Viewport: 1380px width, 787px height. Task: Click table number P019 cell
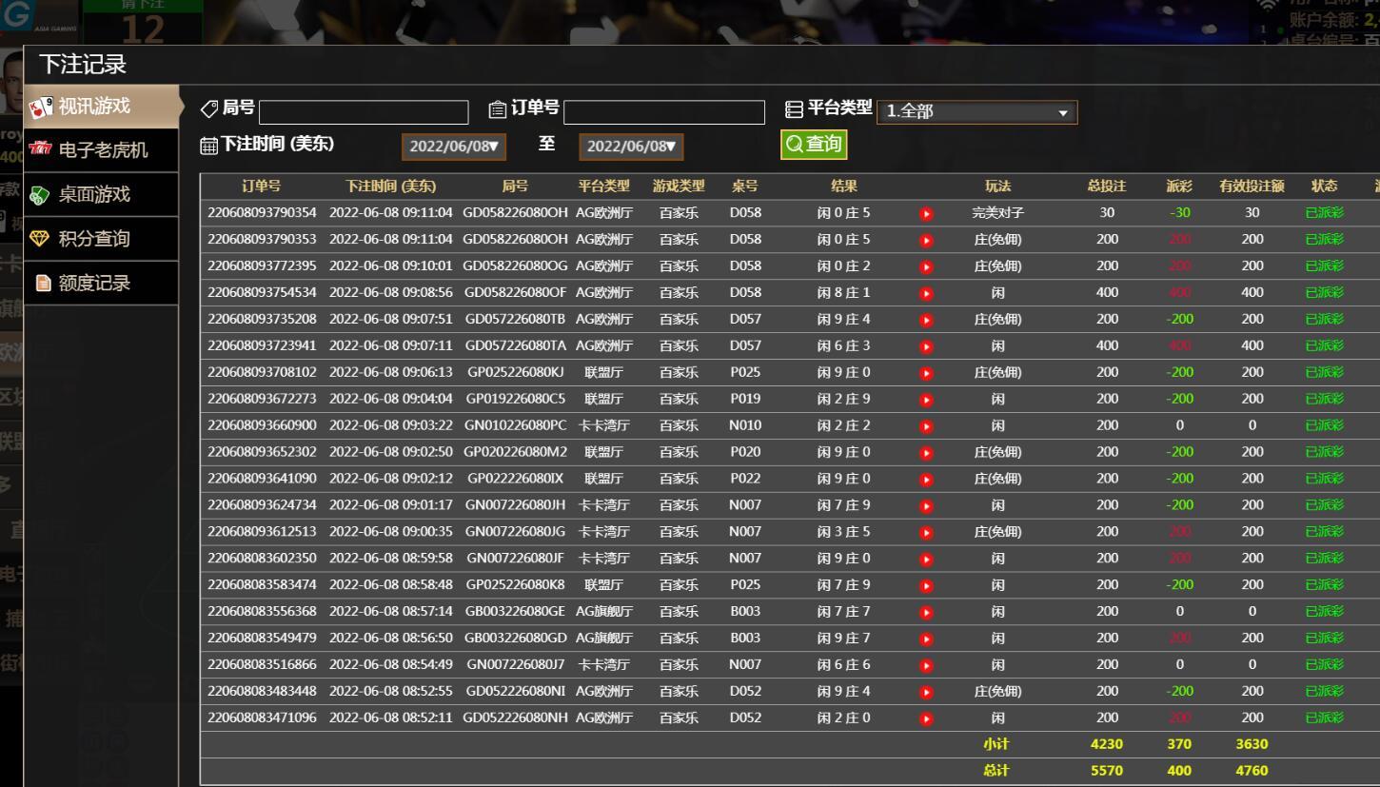click(x=745, y=400)
